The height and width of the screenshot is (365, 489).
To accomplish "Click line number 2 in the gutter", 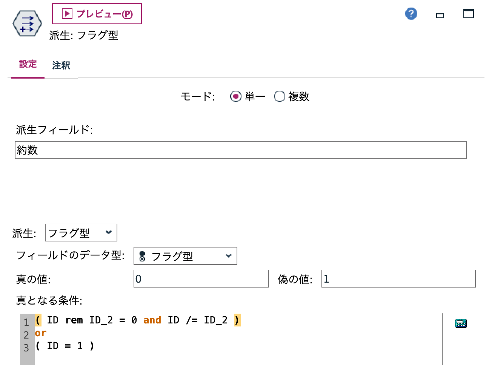I will [x=26, y=333].
